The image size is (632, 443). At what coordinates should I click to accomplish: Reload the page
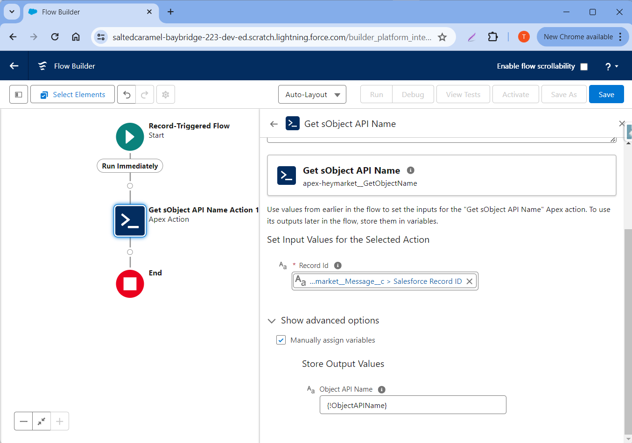[55, 37]
